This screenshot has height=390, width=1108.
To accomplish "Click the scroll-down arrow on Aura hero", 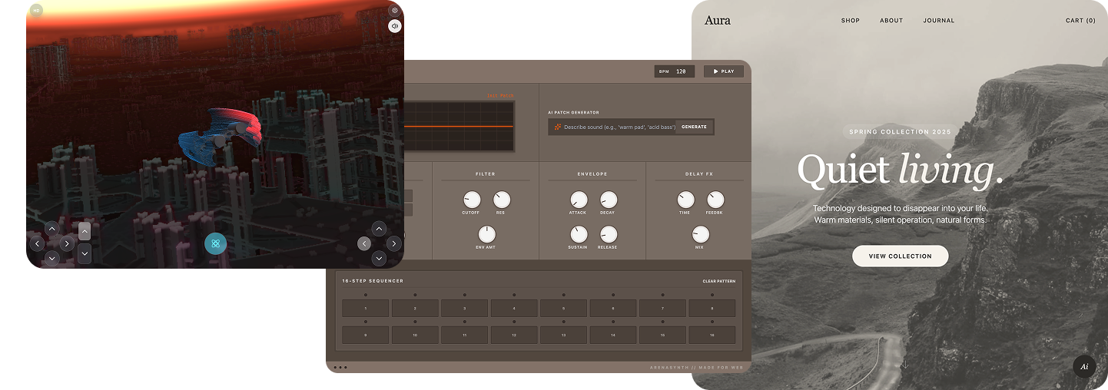I will tap(905, 365).
